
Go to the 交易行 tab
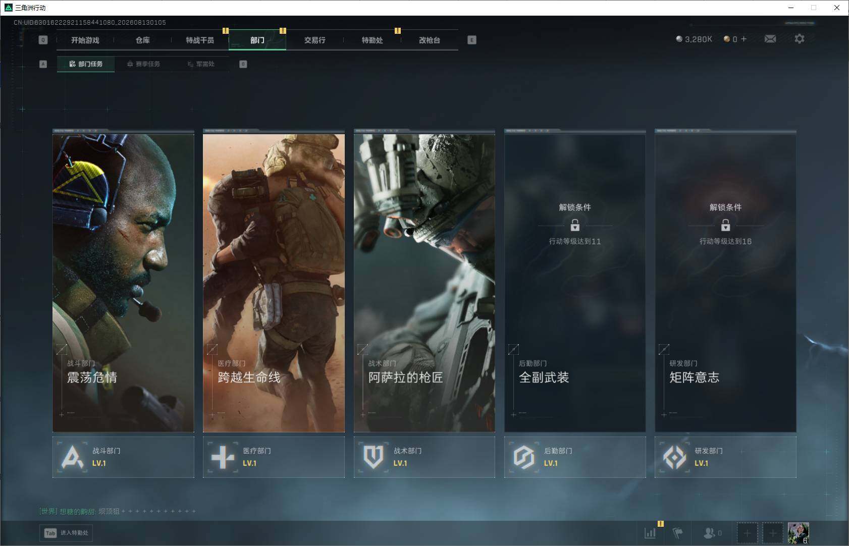point(314,40)
